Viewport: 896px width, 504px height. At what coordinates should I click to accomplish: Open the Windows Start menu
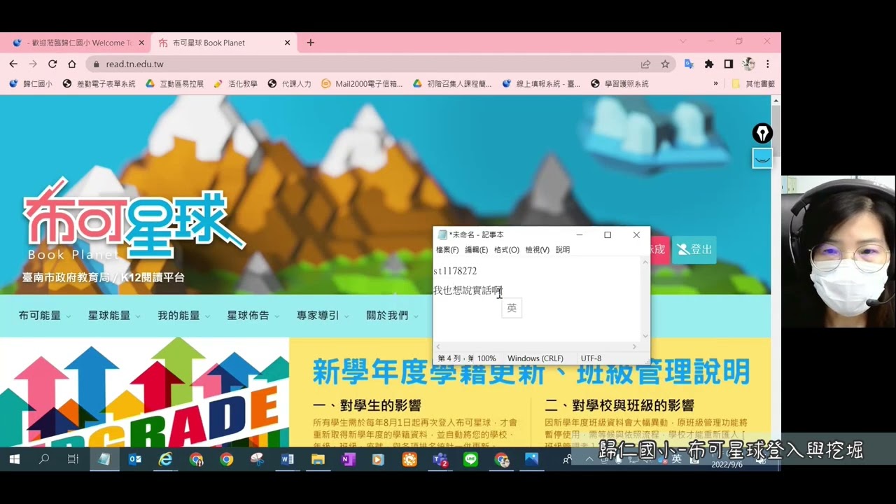[14, 460]
